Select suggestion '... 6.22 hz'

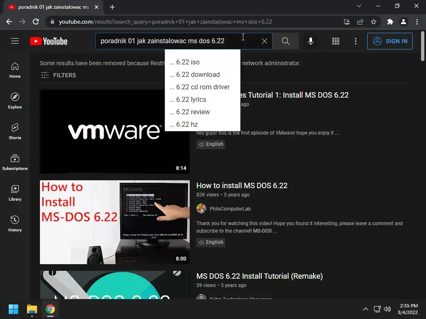(x=203, y=125)
